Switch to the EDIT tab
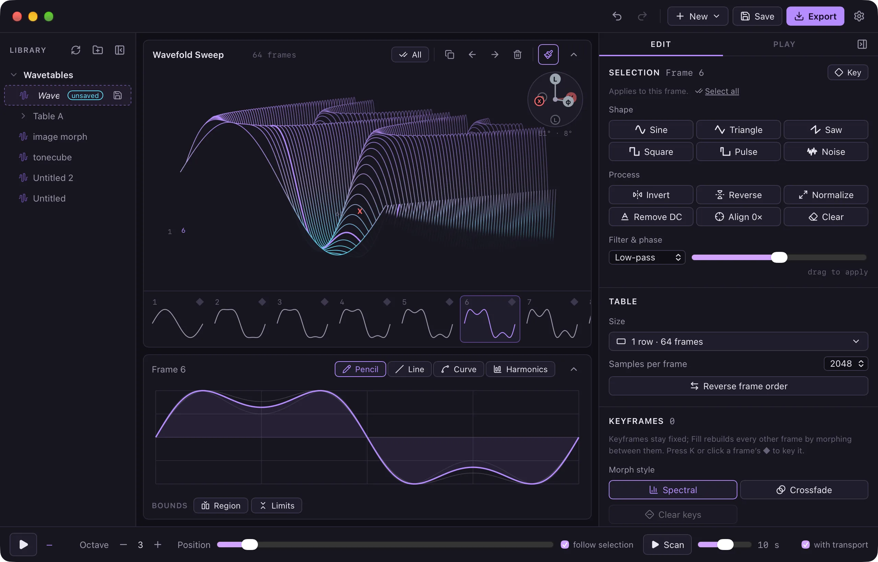The height and width of the screenshot is (562, 878). [661, 44]
